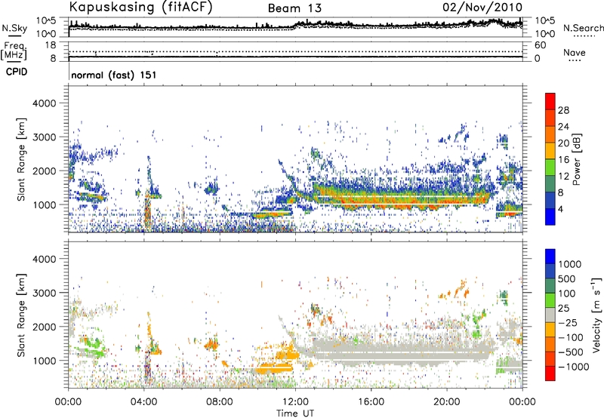604x418 pixels.
Task: Click the '-1000' tick on velocity colorbar
Action: pyautogui.click(x=573, y=367)
